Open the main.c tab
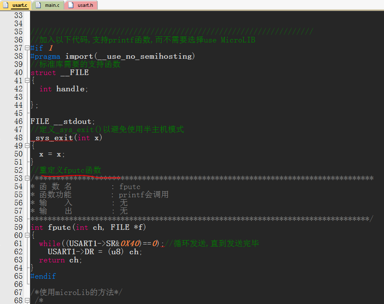The width and height of the screenshot is (384, 304). 48,5
